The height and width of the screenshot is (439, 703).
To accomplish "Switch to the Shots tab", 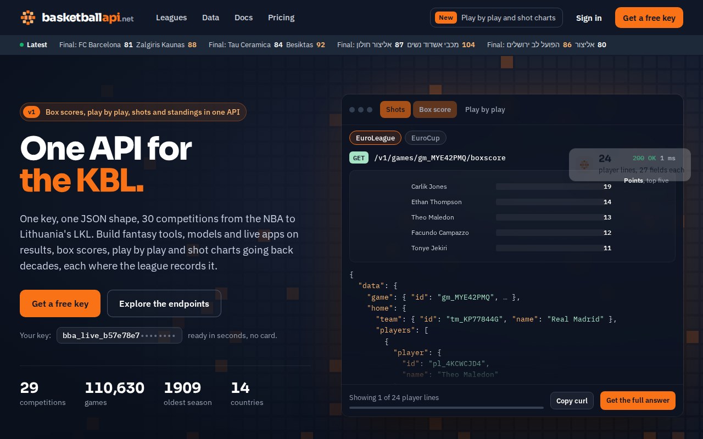I will [395, 109].
